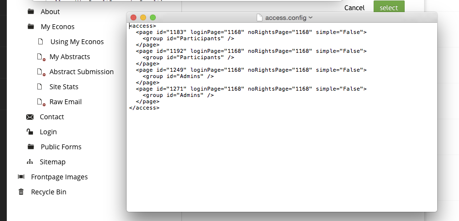Click the access.config file proxy icon

pos(260,18)
